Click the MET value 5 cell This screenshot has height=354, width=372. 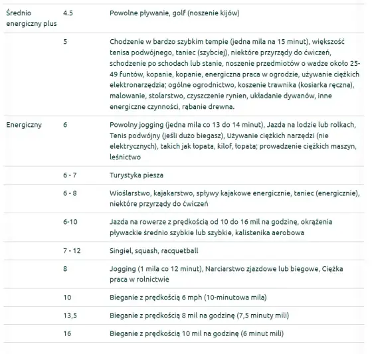tap(65, 42)
